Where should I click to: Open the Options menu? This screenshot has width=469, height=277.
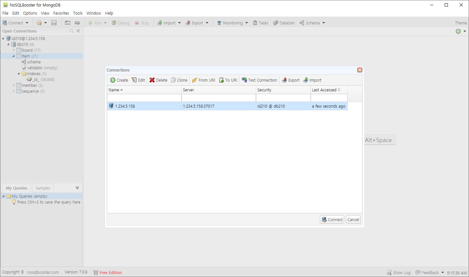tap(30, 13)
